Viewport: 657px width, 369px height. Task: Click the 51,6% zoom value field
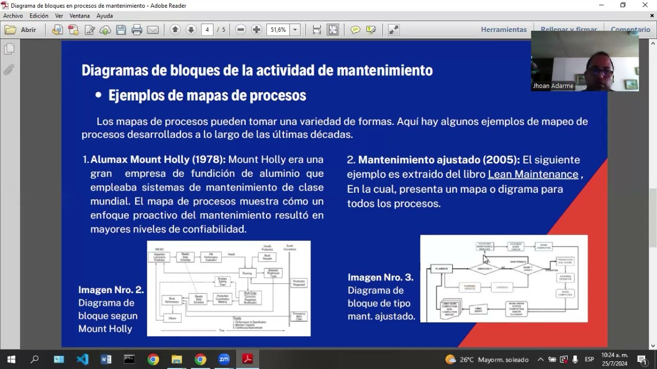(278, 30)
